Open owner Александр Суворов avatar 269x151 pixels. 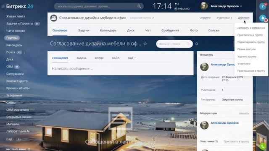pyautogui.click(x=204, y=67)
